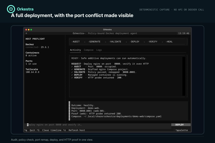Close the Orkestra window with red button
Screen dimensions: 215x143
[x=26, y=30]
